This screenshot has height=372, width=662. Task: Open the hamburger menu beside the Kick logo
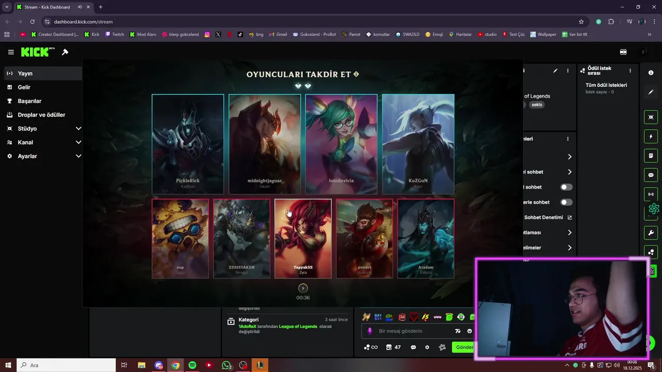[11, 52]
